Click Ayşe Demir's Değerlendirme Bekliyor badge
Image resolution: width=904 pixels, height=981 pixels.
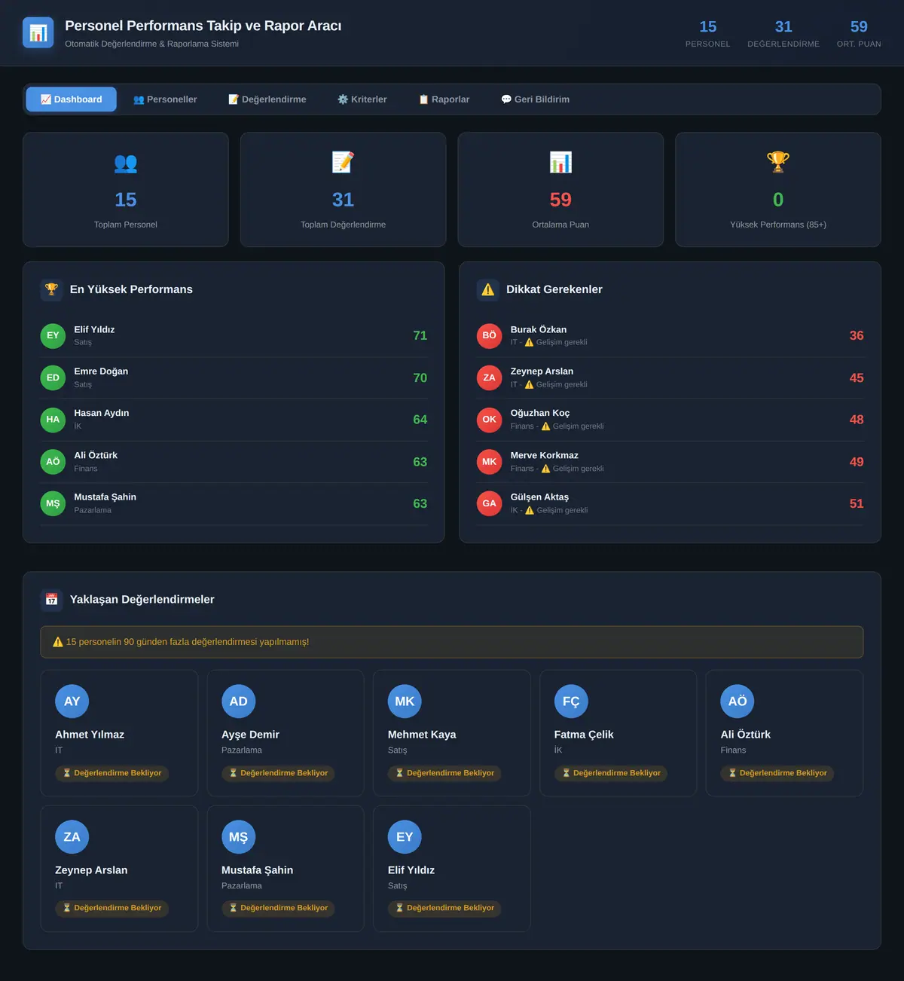(278, 773)
